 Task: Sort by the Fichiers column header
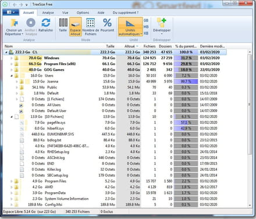pyautogui.click(x=150, y=46)
